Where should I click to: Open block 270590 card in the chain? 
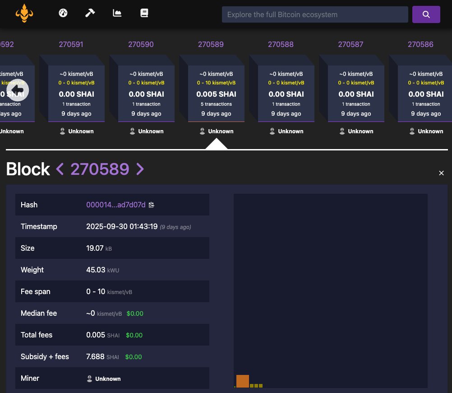pos(146,90)
